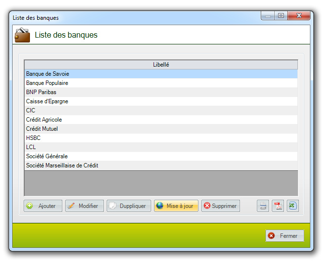This screenshot has height=261, width=323.
Task: Click the Duppliquer button
Action: 129,206
